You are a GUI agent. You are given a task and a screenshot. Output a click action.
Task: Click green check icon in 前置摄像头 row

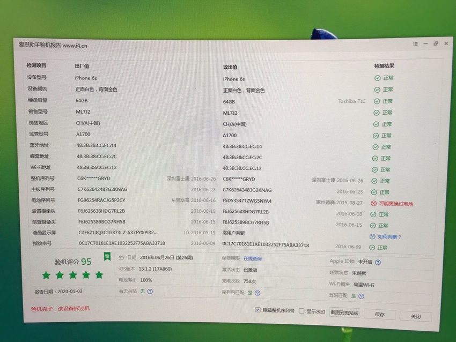click(x=372, y=226)
